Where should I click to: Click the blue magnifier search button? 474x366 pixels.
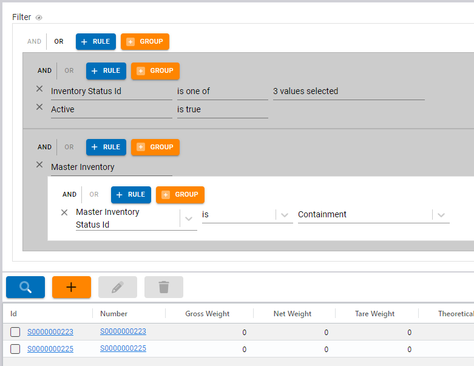click(25, 287)
